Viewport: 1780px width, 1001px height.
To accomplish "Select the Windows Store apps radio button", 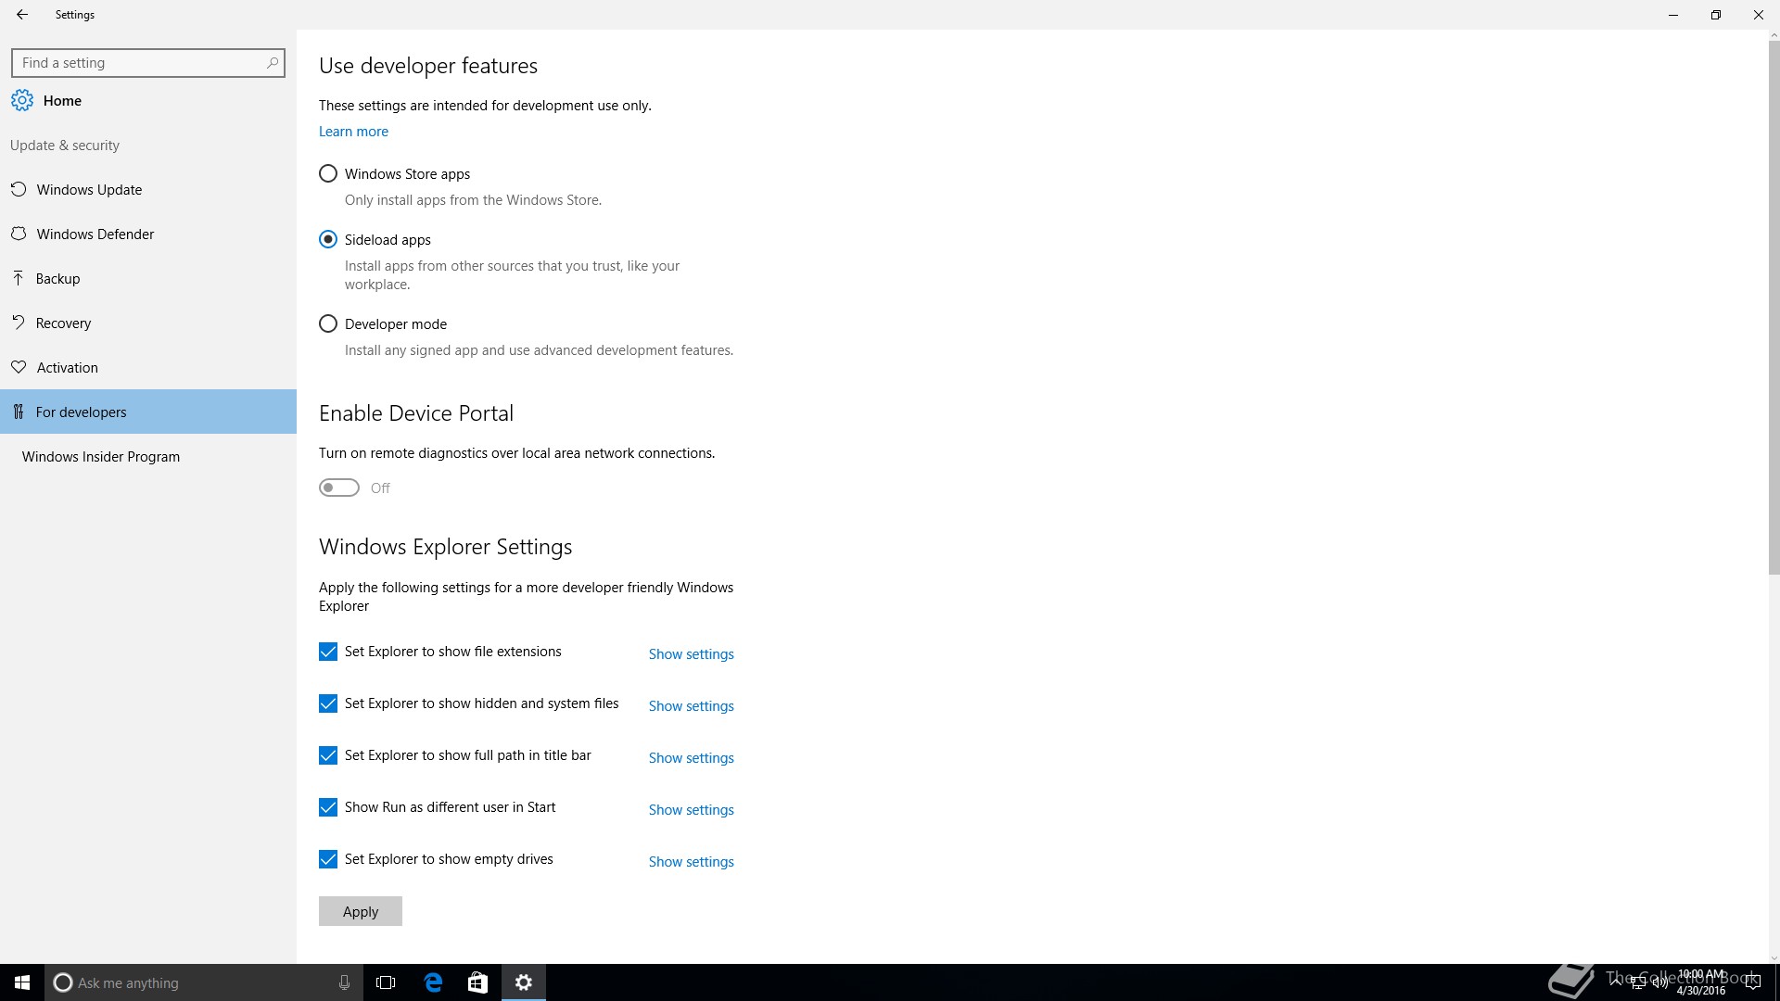I will [328, 173].
